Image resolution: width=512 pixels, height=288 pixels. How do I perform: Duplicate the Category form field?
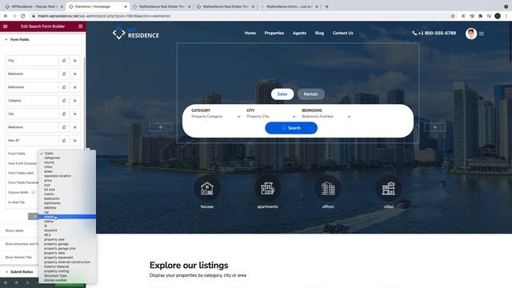tap(64, 101)
